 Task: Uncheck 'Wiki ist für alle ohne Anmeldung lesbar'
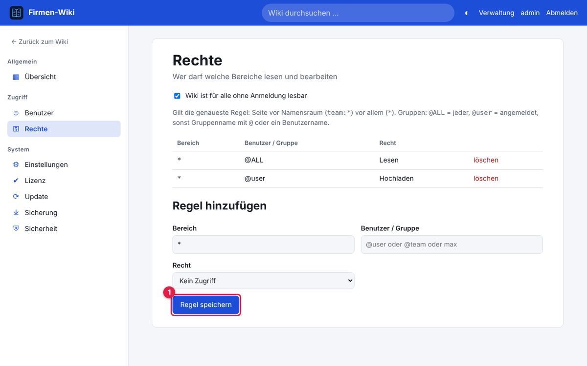pyautogui.click(x=177, y=96)
